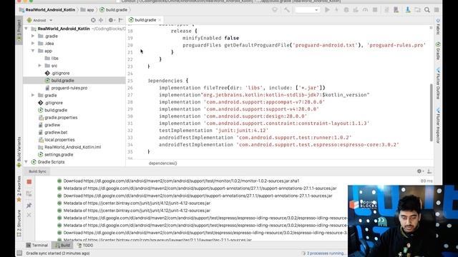Expand the src folder
The width and height of the screenshot is (458, 257).
point(40,66)
